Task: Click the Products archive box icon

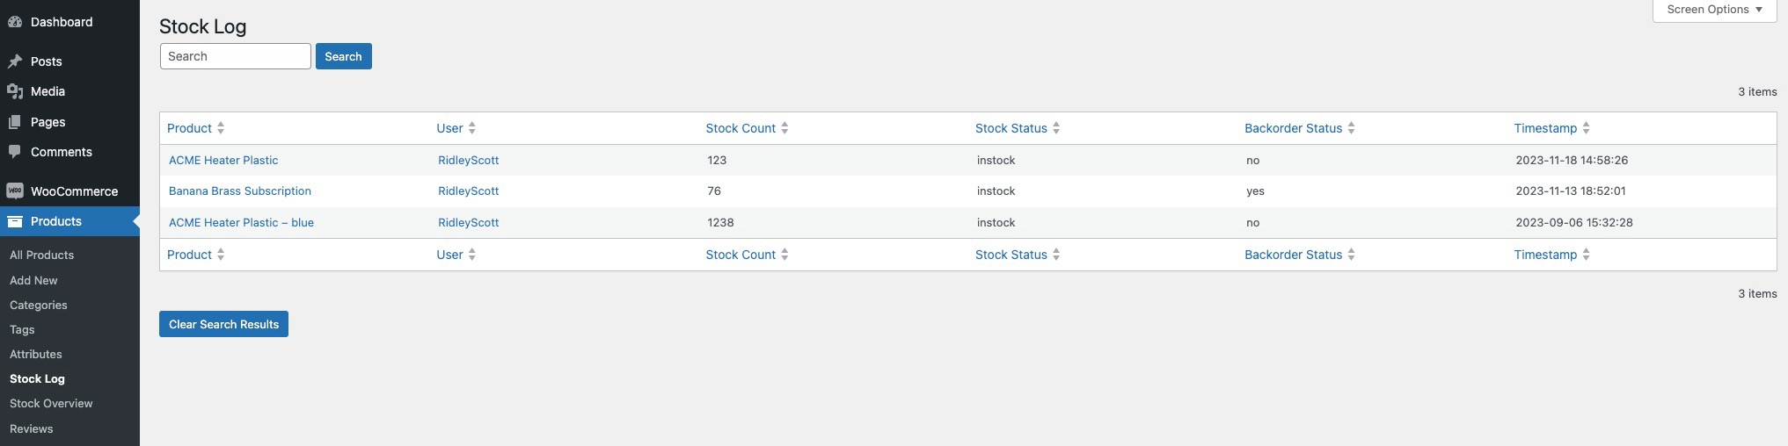Action: (x=15, y=221)
